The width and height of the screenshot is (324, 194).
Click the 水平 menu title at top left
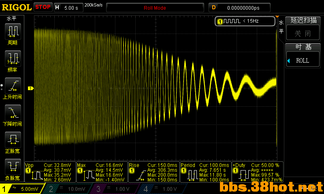[x=12, y=19]
